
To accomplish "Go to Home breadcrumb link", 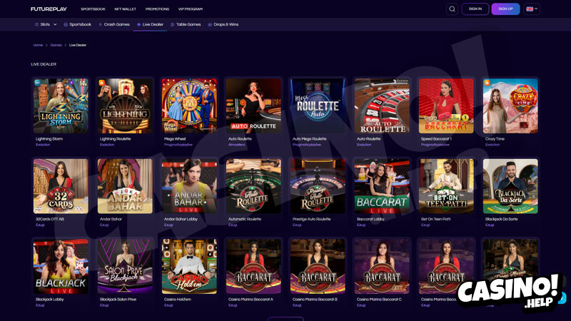I will coord(38,45).
